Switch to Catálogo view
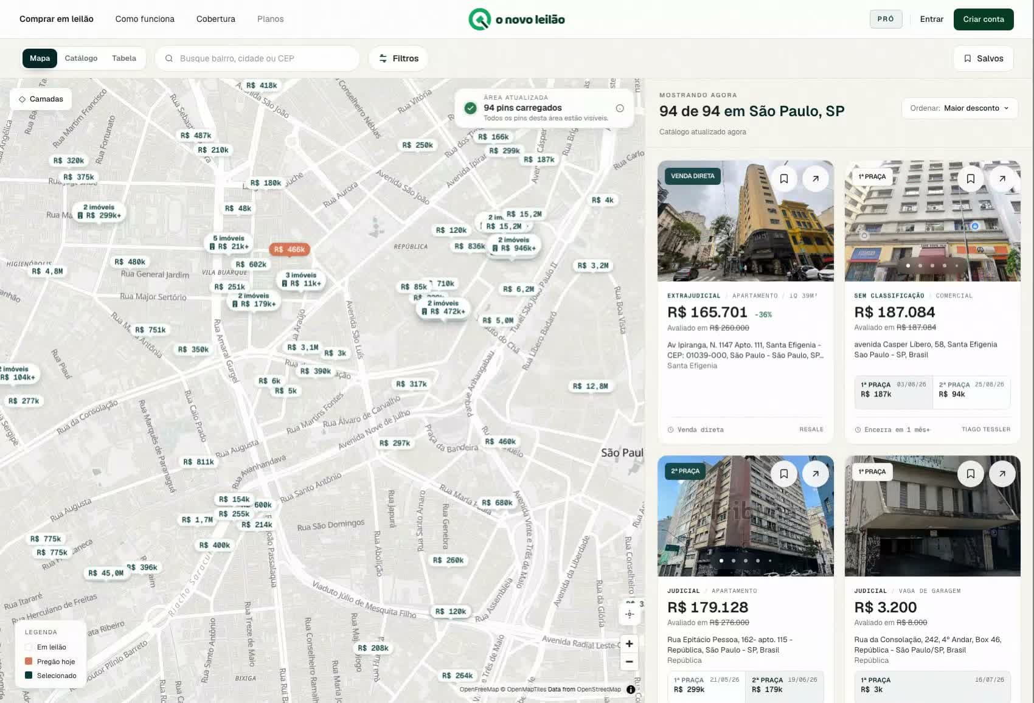Image resolution: width=1034 pixels, height=703 pixels. pyautogui.click(x=81, y=58)
